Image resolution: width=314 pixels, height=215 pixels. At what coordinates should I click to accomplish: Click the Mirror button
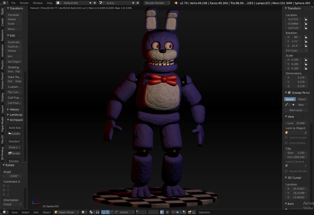pyautogui.click(x=14, y=29)
